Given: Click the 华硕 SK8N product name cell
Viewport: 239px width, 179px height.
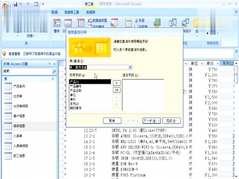Looking at the screenshot, I should 142,158.
